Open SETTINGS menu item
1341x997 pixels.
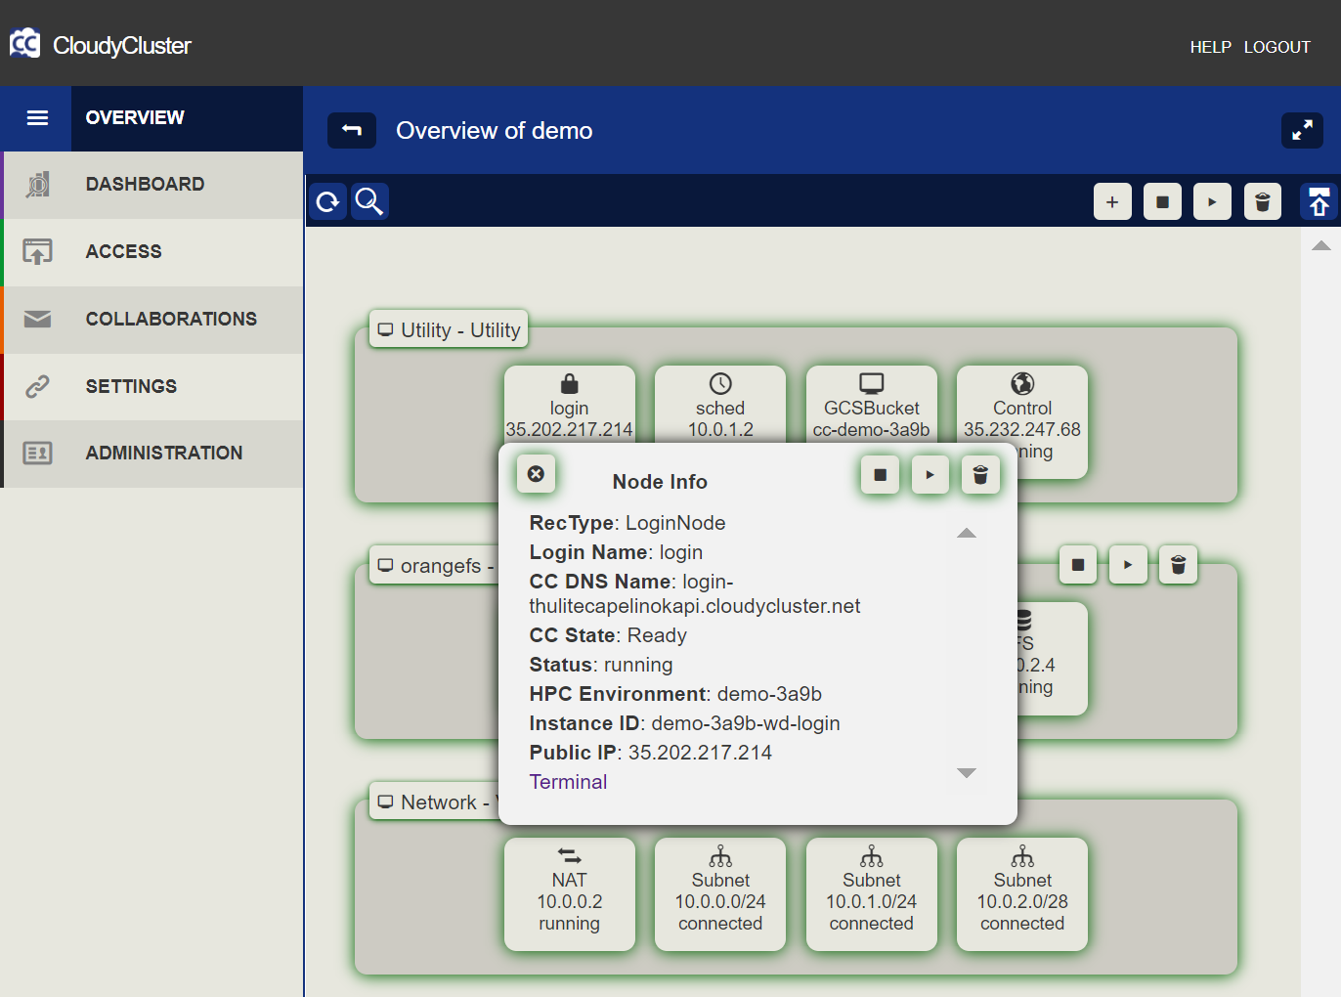click(x=131, y=386)
